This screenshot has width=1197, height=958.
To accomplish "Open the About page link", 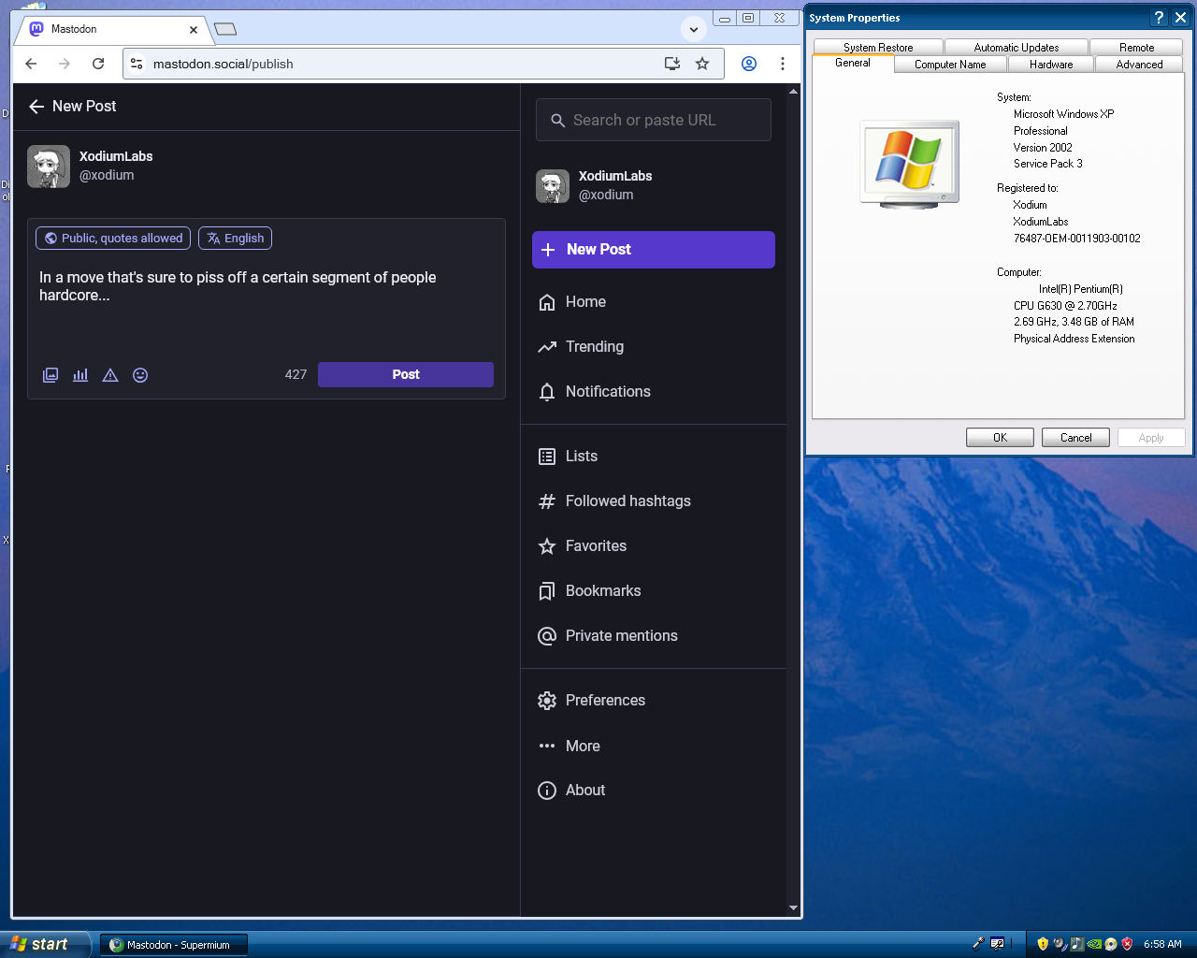I will [x=571, y=791].
